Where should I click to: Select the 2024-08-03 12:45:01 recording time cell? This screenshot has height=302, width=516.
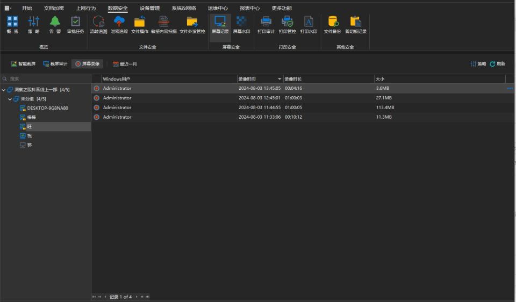coord(260,98)
